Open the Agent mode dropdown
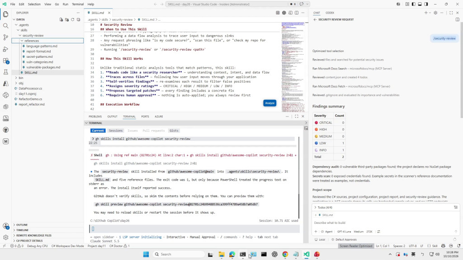 [x=327, y=232]
